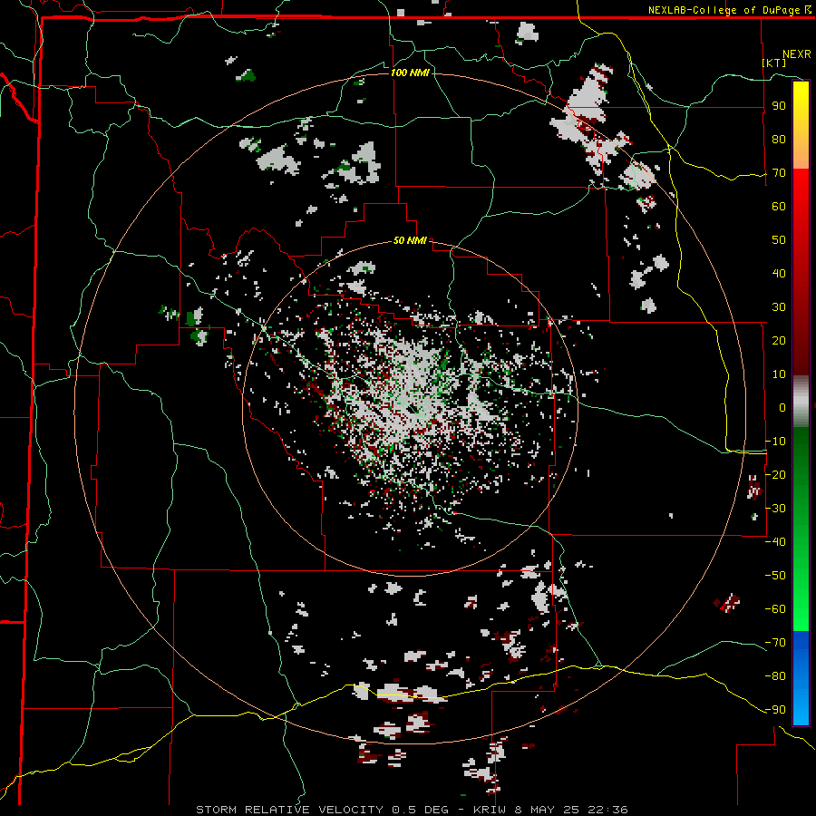Viewport: 816px width, 816px height.
Task: Click the 90 value on velocity scale
Action: (779, 106)
